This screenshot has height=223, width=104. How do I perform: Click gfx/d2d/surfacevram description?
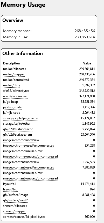(17, 135)
